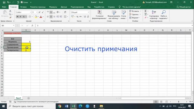Click the zoom slider handle
Screen dimensions: 194x109
[179, 102]
